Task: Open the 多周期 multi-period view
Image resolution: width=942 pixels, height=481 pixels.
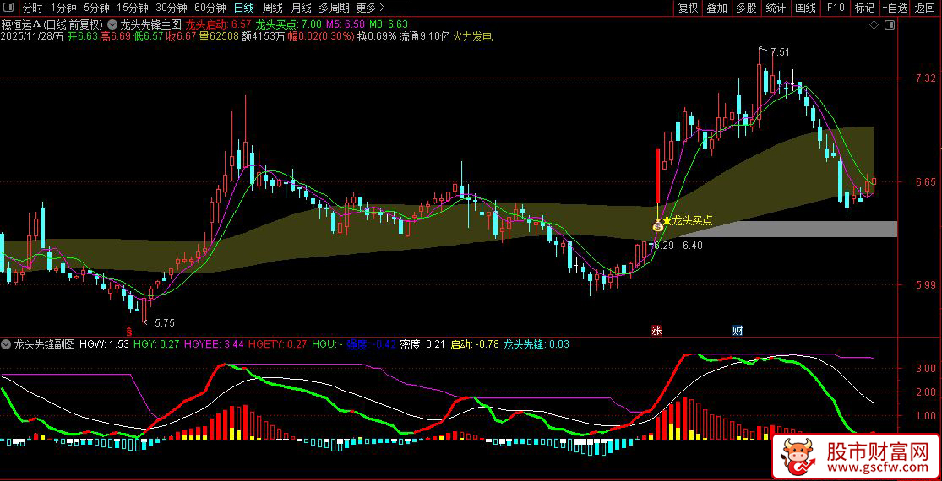Action: click(334, 8)
